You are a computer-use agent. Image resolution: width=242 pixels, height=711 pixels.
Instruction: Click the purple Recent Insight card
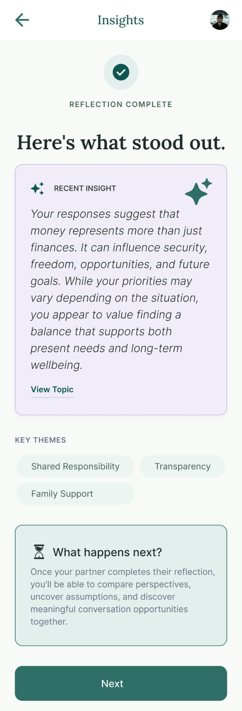(121, 290)
